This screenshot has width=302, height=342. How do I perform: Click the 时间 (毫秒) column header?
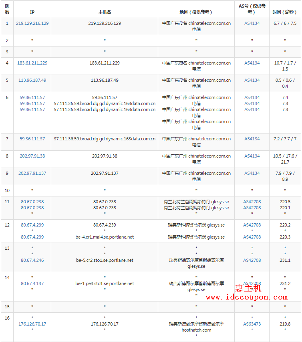(x=285, y=12)
